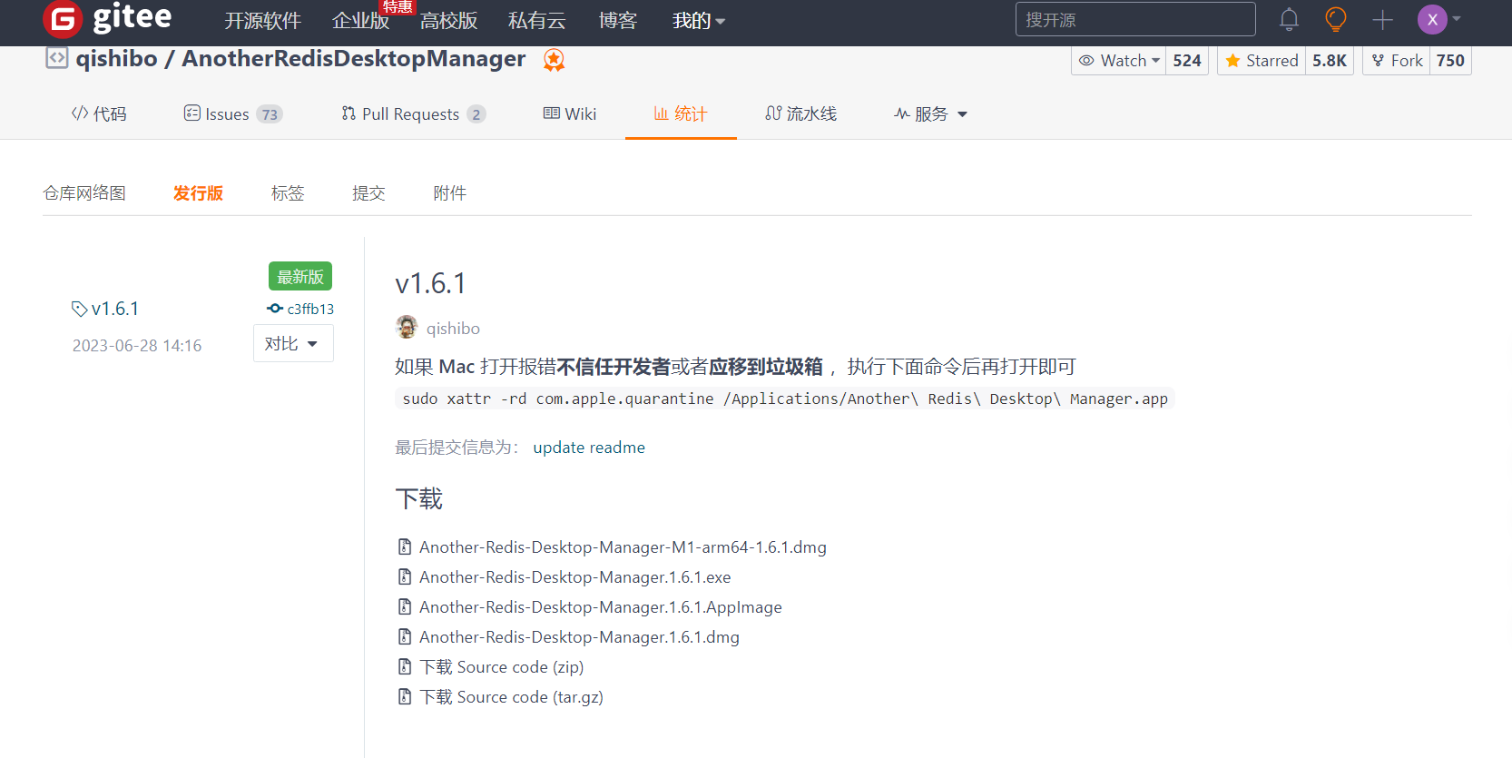Viewport: 1512px width, 758px height.
Task: Click the orange recommended badge icon
Action: (554, 60)
